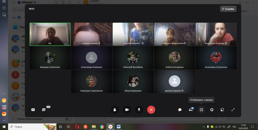Show the participants list
The height and width of the screenshot is (130, 258).
(x=191, y=110)
